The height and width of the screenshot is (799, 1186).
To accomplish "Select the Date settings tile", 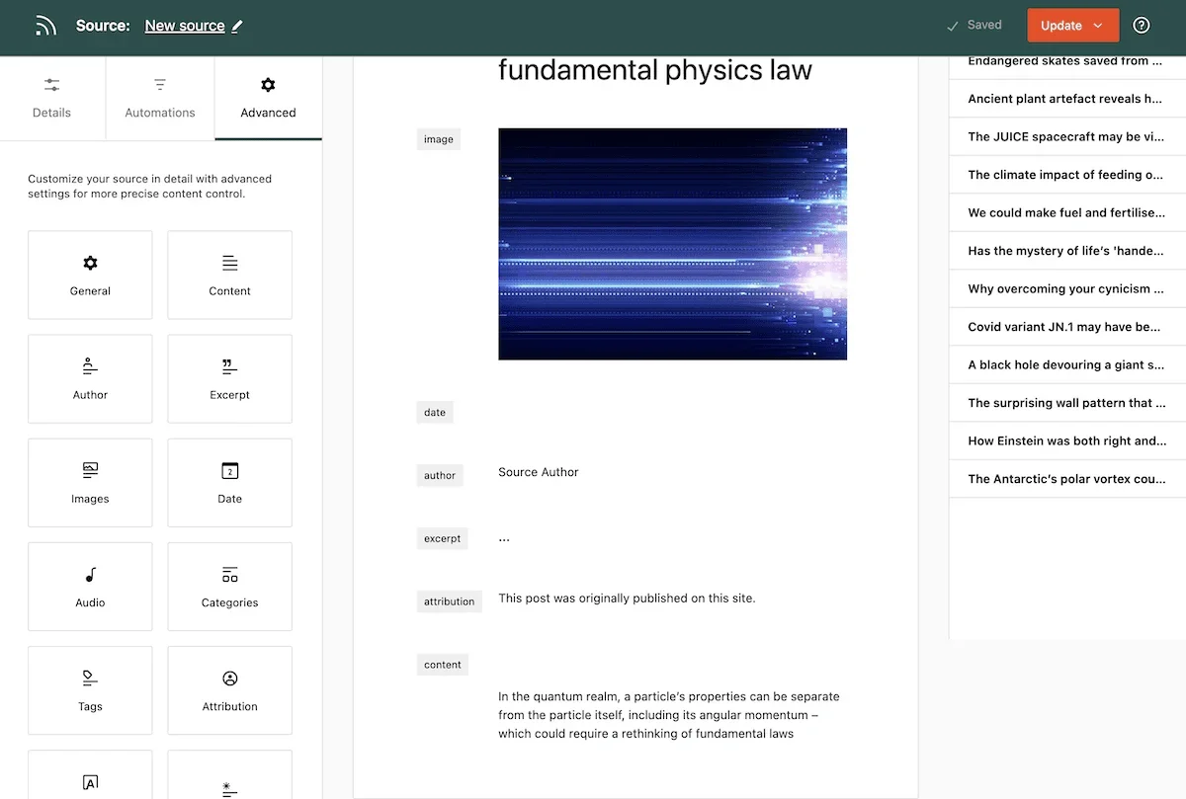I will pos(229,482).
